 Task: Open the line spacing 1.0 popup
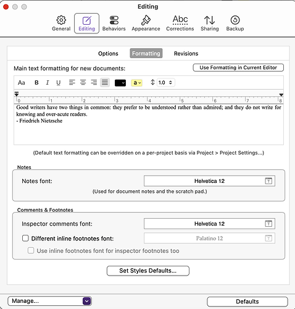coord(166,83)
